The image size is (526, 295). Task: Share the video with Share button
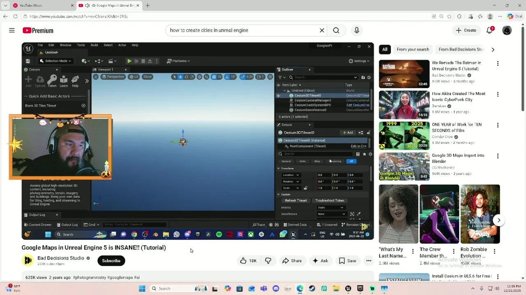click(292, 261)
